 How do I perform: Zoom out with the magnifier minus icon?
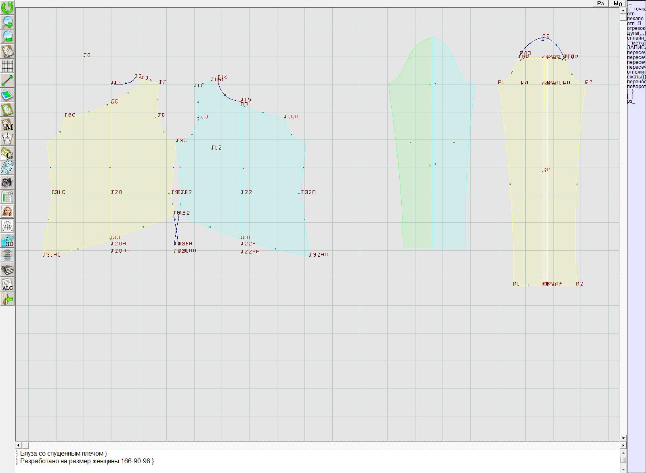click(x=7, y=37)
